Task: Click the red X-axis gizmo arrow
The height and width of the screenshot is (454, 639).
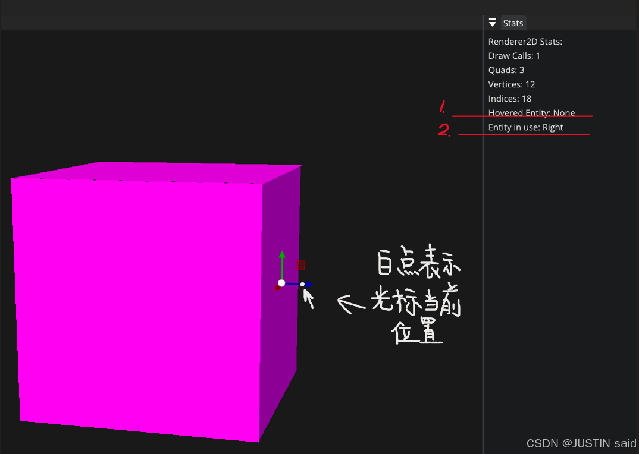Action: point(277,288)
